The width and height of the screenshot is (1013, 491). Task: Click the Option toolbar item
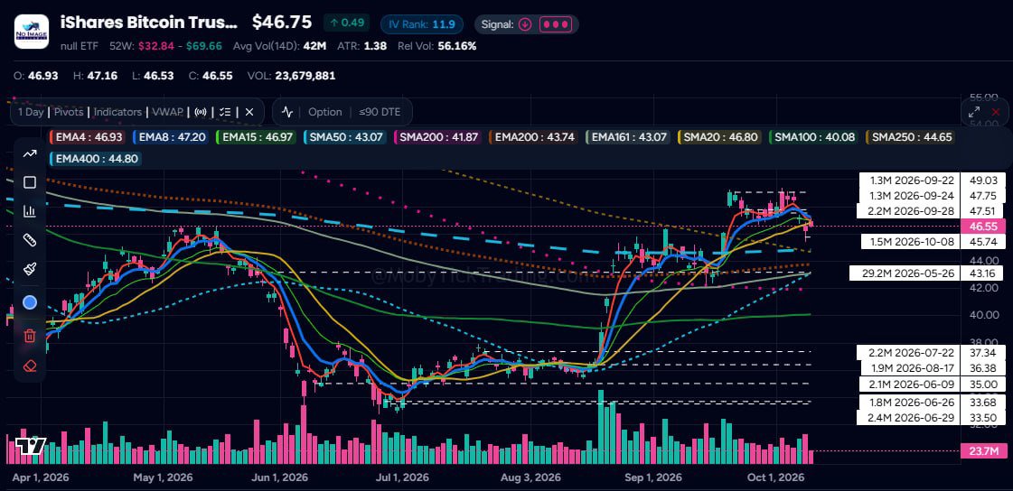[325, 112]
